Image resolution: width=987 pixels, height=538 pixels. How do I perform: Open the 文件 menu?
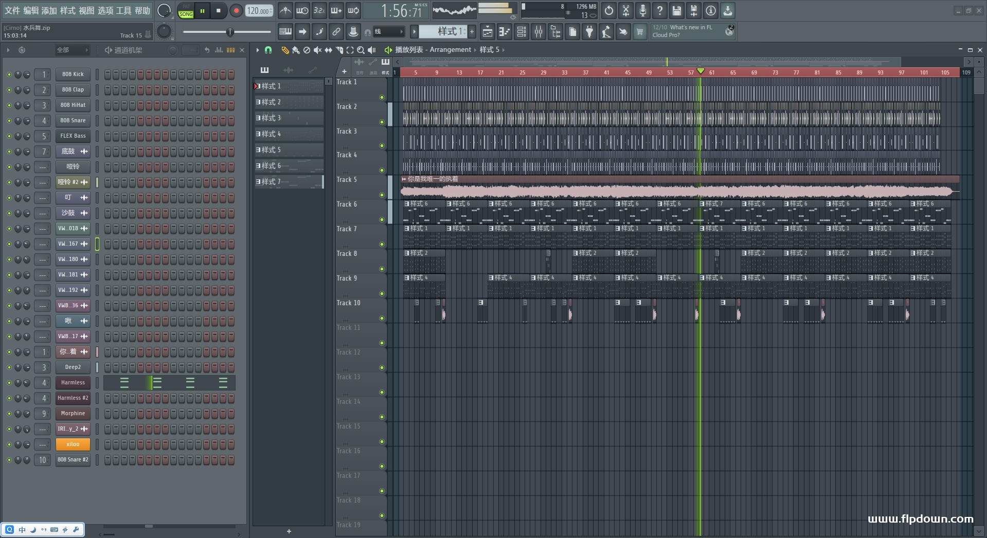click(x=12, y=10)
